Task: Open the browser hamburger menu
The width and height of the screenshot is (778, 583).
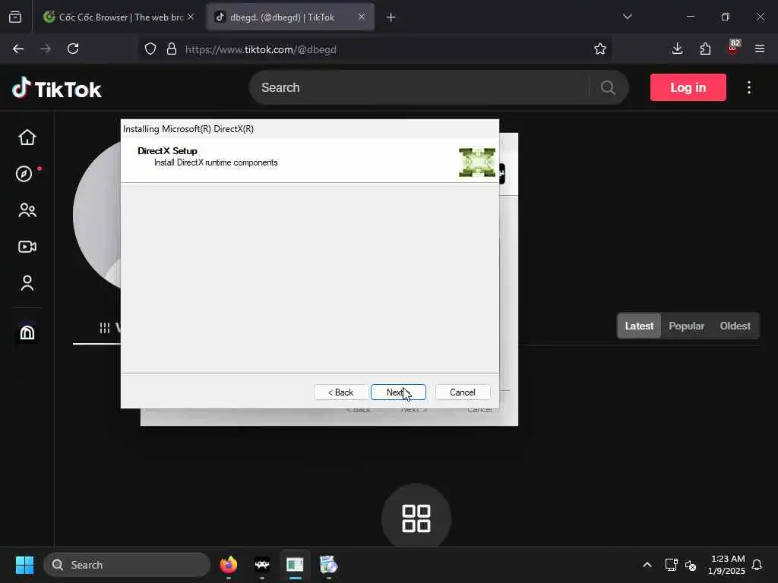Action: coord(760,49)
